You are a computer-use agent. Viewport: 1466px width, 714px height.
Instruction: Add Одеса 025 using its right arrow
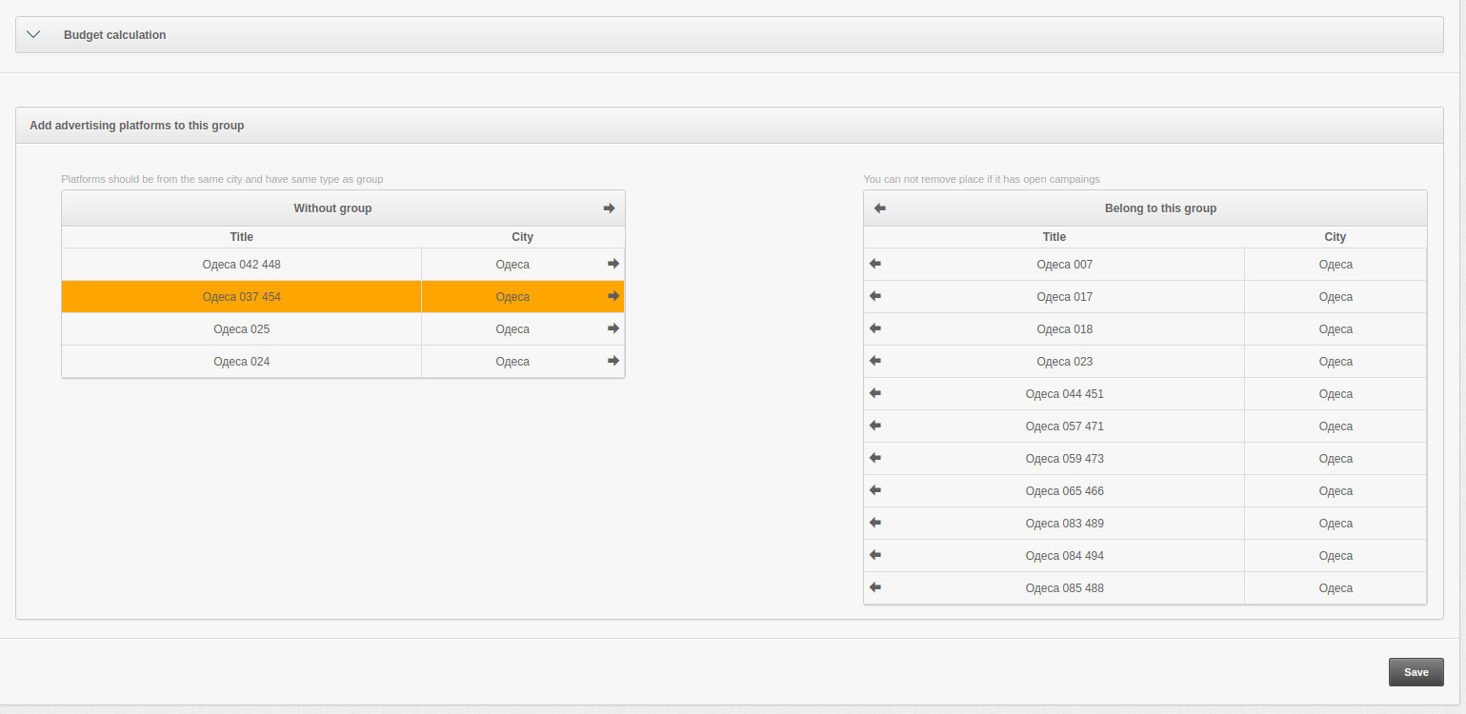tap(613, 328)
